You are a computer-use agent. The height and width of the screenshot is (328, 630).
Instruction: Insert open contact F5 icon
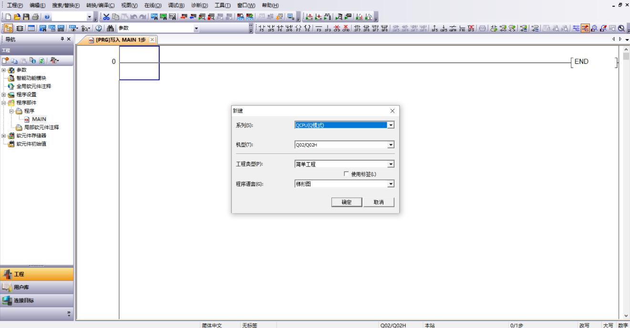262,29
